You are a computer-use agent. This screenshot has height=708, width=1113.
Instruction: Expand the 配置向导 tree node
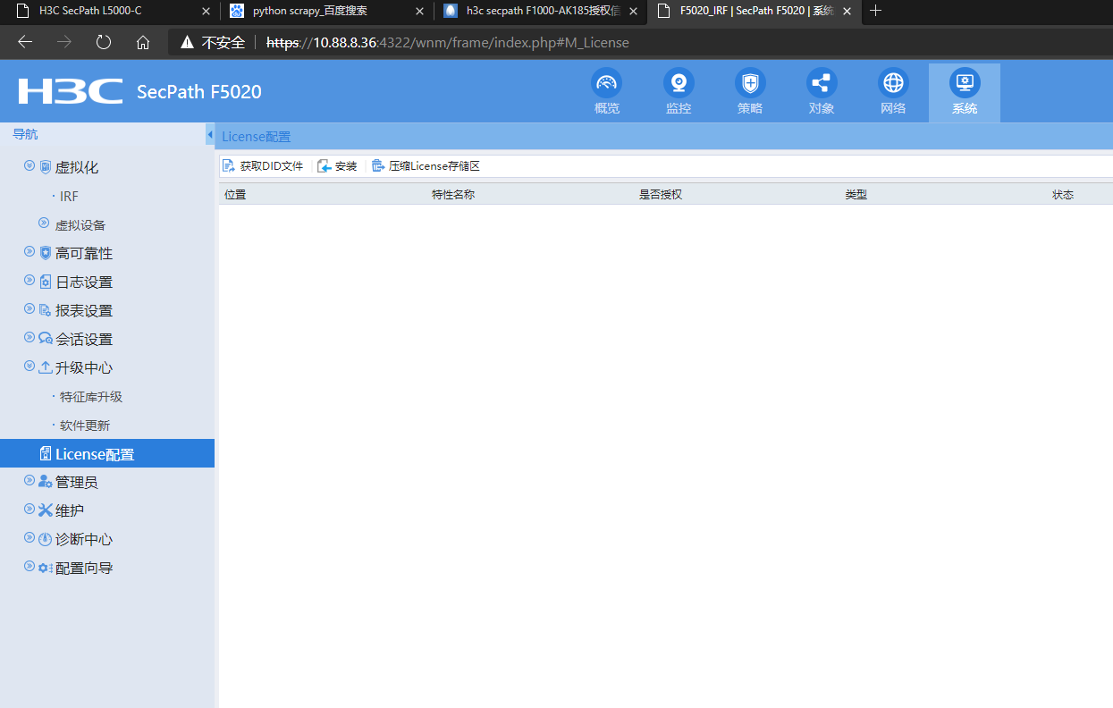(30, 567)
